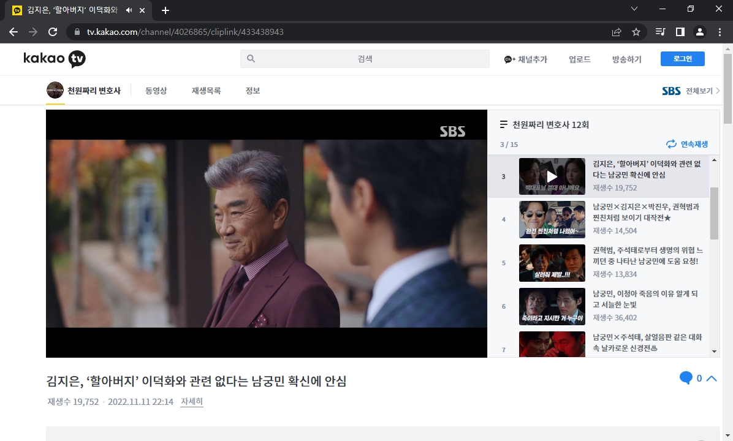Go back to the previous page
Viewport: 733px width, 441px height.
[x=13, y=32]
